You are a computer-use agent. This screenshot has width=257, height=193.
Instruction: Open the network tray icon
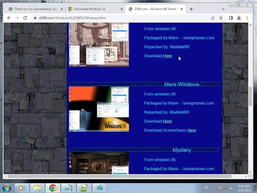pyautogui.click(x=226, y=188)
